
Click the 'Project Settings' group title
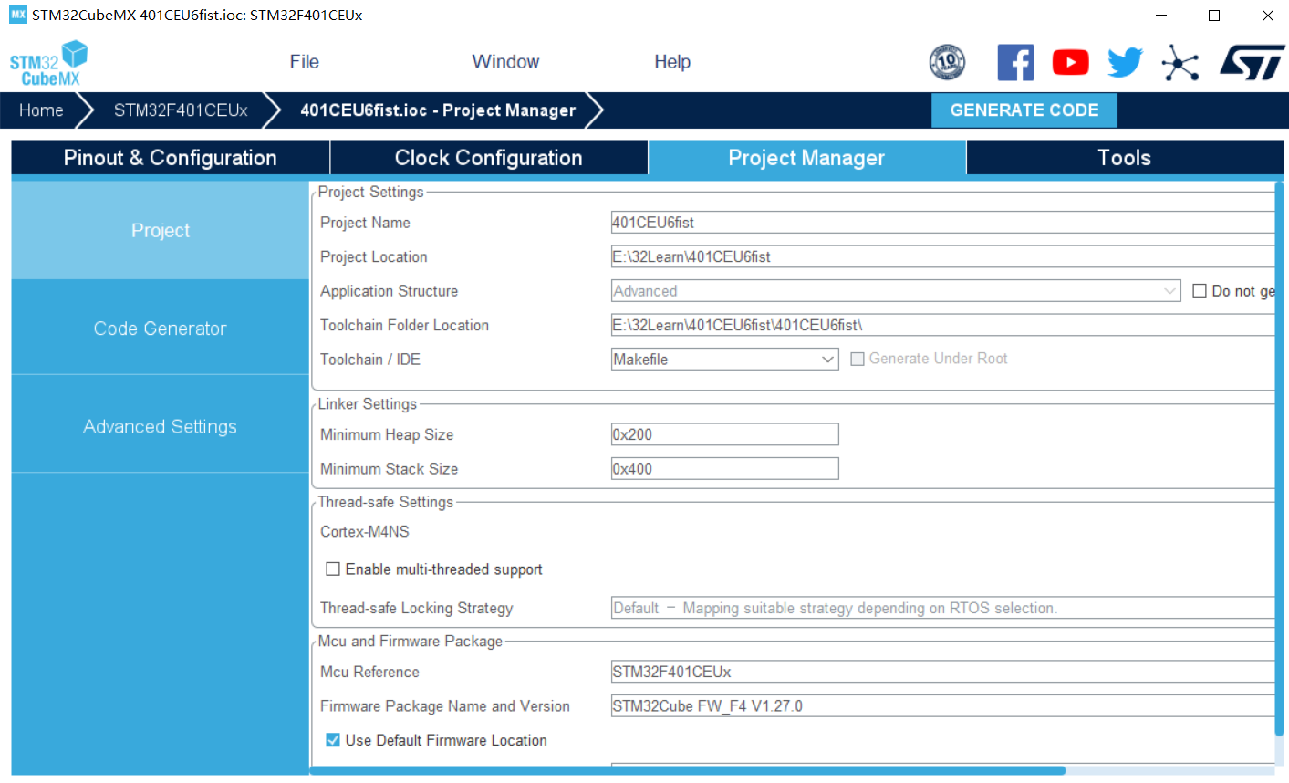[x=371, y=193]
